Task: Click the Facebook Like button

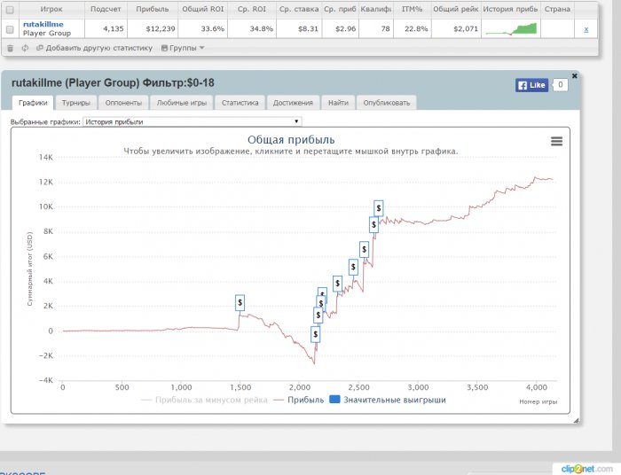Action: (x=532, y=85)
